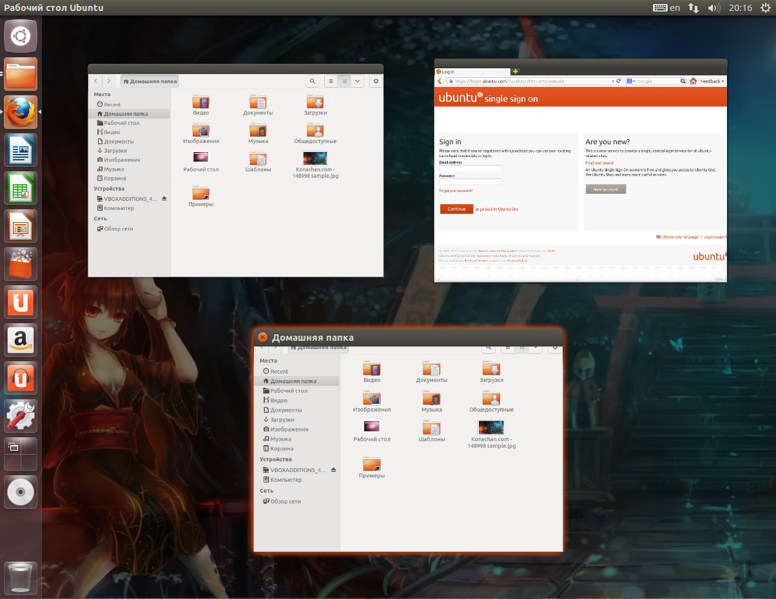776x599 pixels.
Task: Click the Continue button on sign-in page
Action: coord(456,209)
